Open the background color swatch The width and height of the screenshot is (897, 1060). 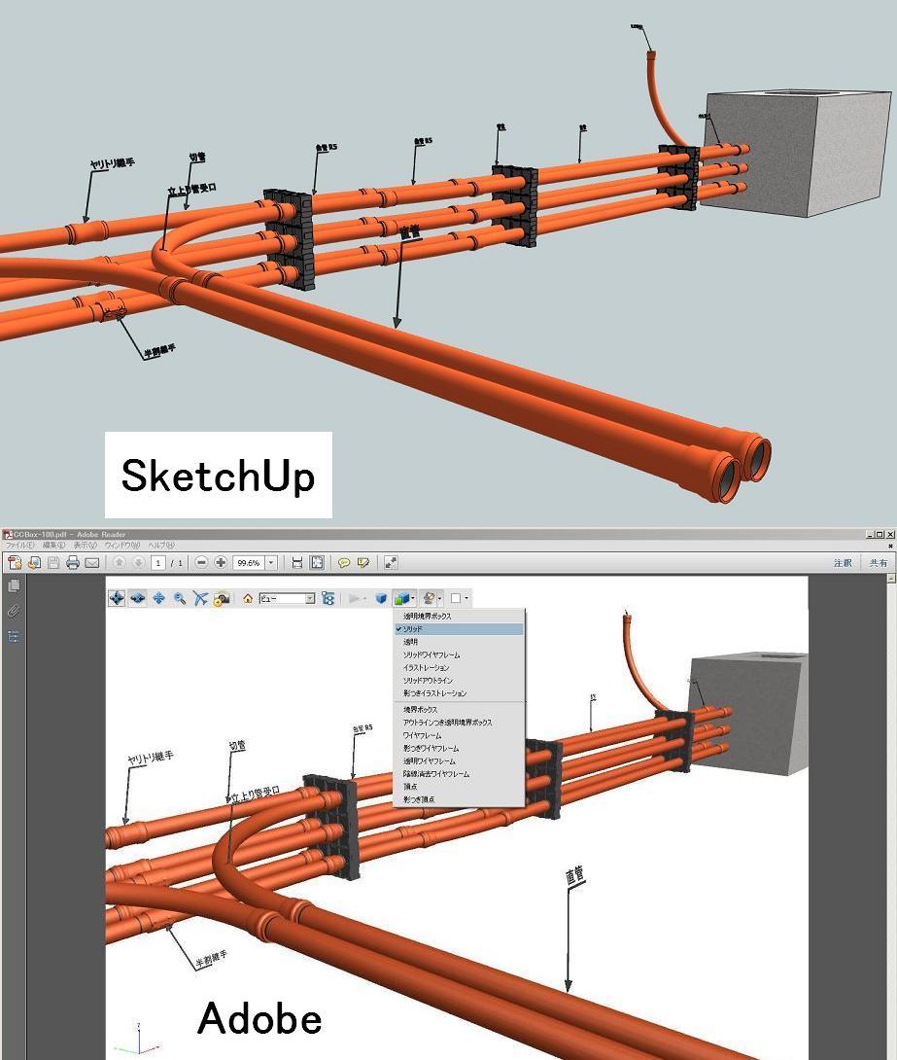(x=460, y=598)
